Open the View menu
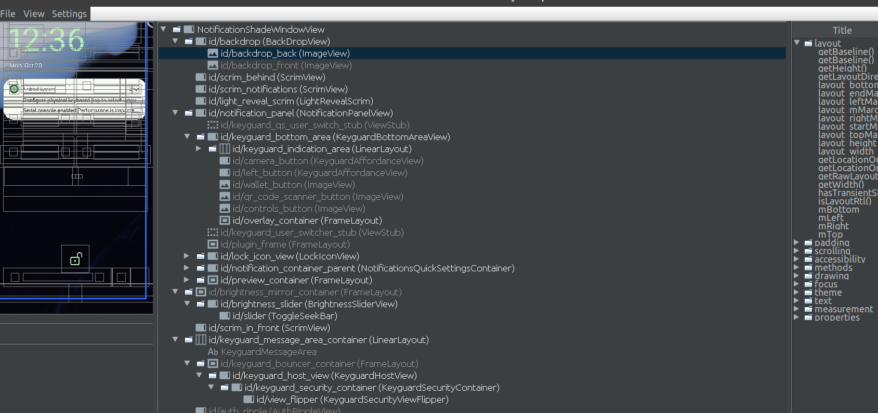 (x=34, y=14)
